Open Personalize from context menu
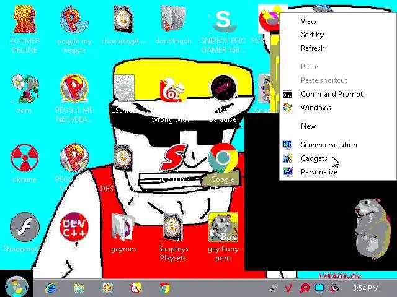This screenshot has width=397, height=297. 337,172
